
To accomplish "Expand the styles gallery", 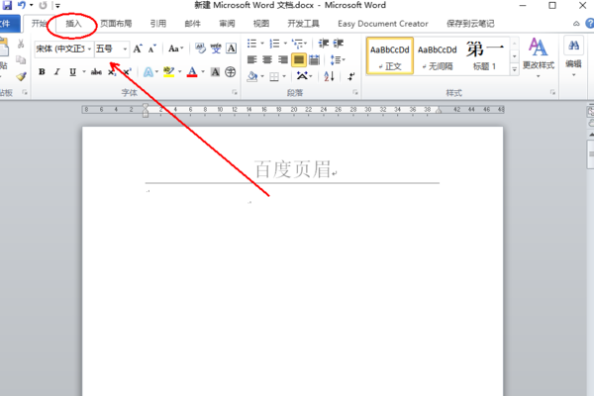I will 515,69.
